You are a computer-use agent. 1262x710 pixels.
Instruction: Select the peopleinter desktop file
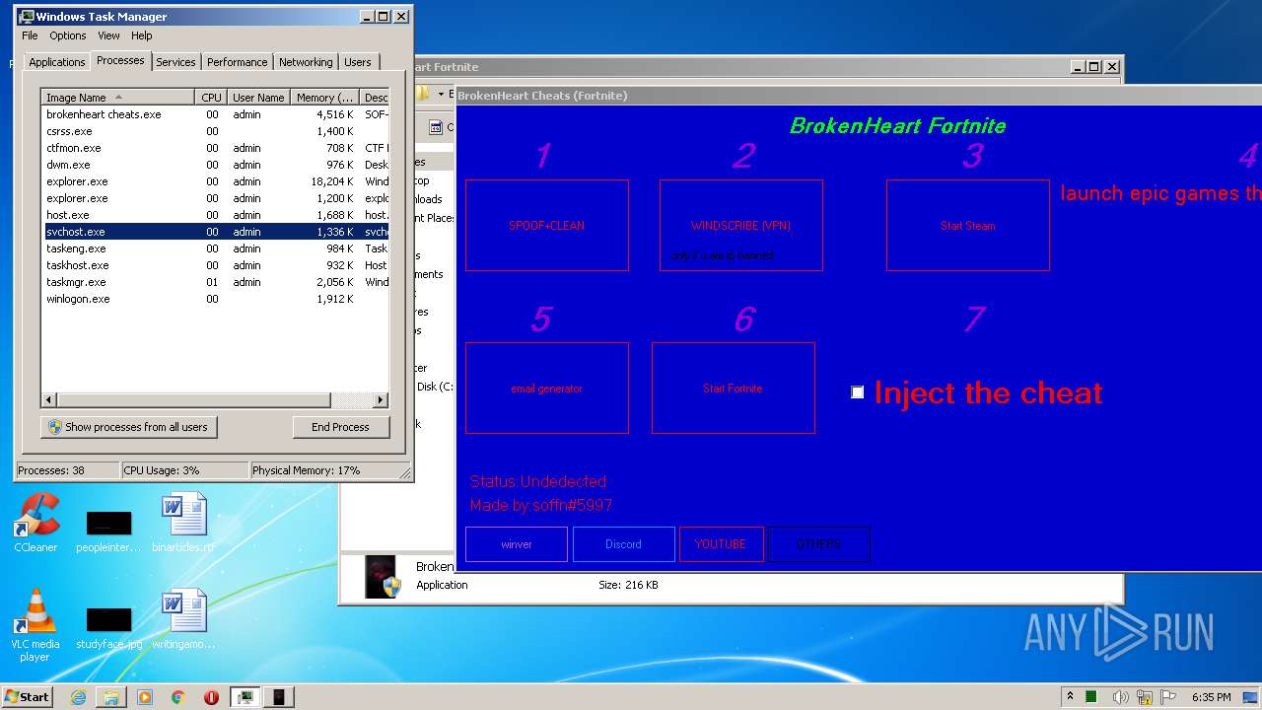(108, 531)
